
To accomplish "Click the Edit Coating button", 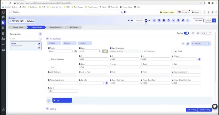I will (x=192, y=110).
